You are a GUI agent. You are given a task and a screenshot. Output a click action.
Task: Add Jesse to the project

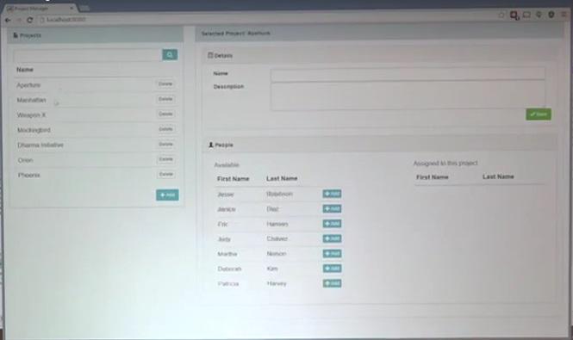[332, 194]
